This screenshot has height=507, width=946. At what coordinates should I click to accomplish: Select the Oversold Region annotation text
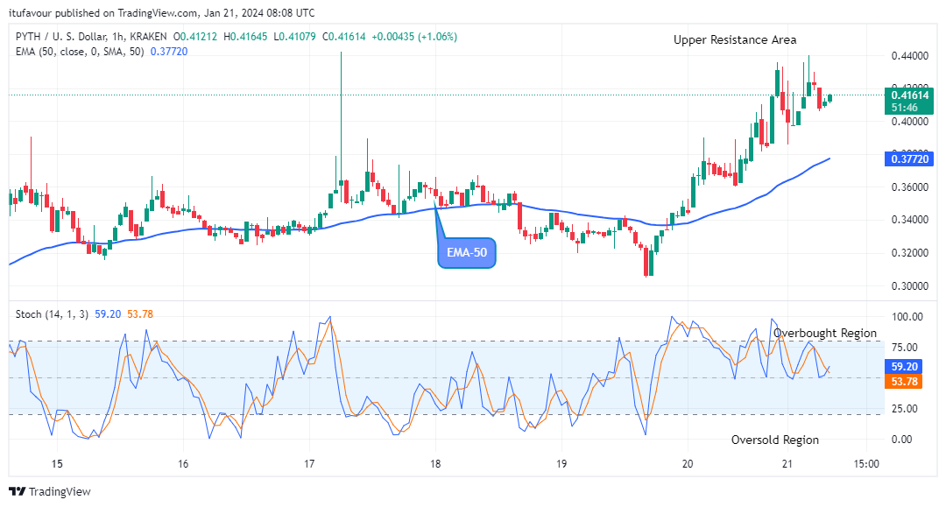[775, 440]
